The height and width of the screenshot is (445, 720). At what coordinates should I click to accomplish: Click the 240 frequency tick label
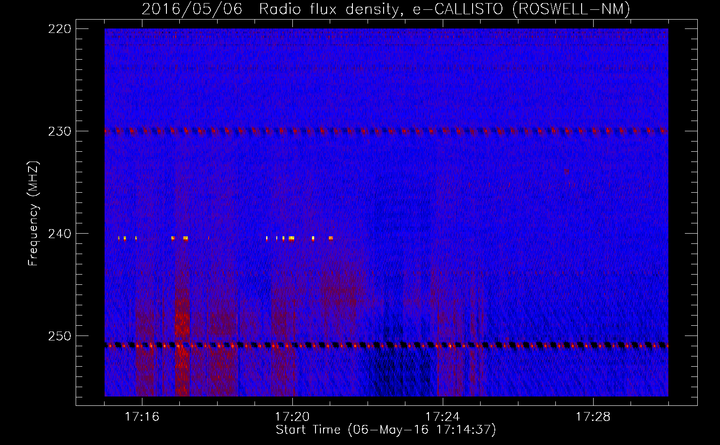click(x=60, y=234)
